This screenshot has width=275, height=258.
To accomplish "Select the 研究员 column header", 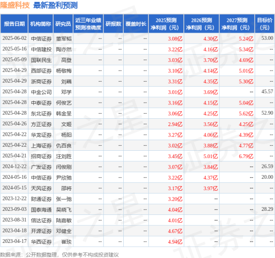I will [x=63, y=23].
